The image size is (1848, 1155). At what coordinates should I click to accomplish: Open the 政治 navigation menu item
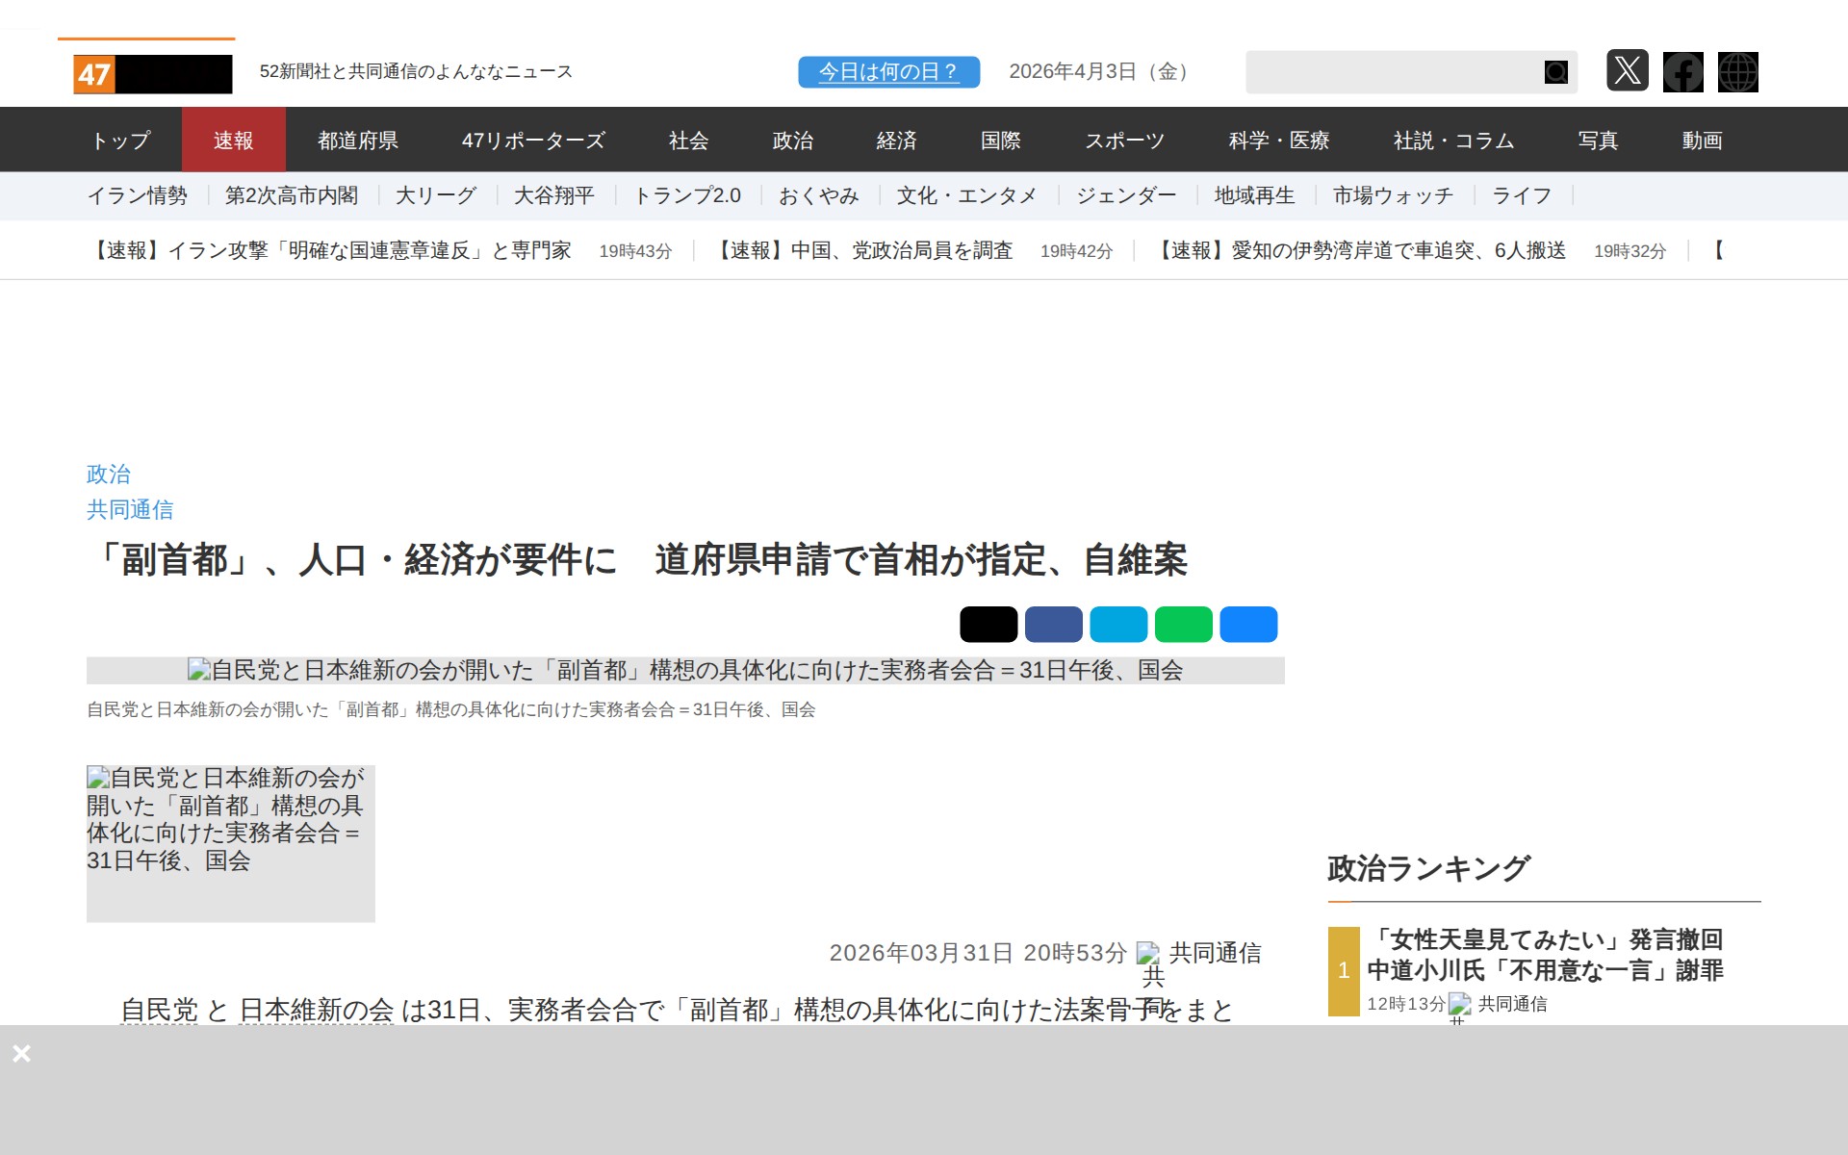pyautogui.click(x=792, y=141)
